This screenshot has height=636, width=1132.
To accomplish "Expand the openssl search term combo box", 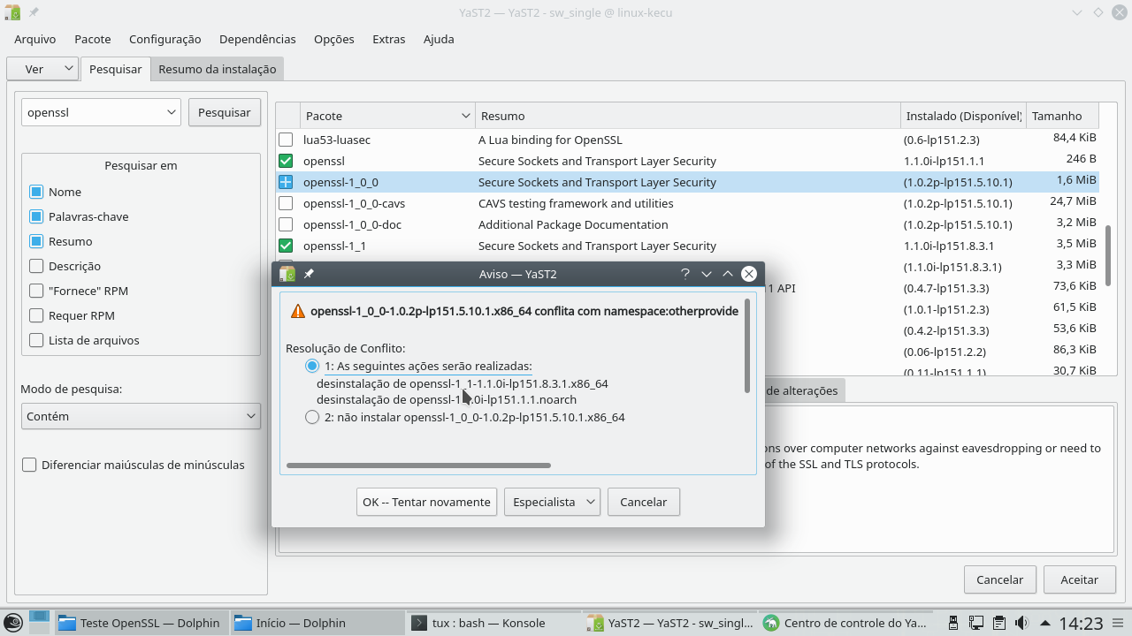I will pos(172,112).
